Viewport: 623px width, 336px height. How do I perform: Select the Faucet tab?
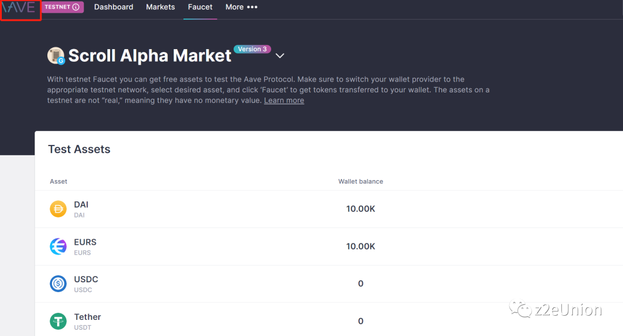(x=200, y=8)
